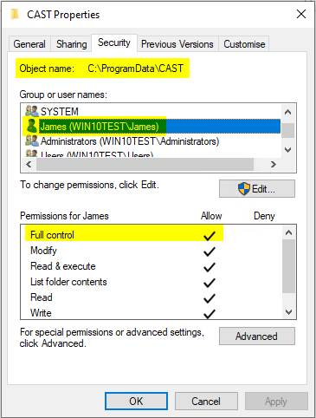316x418 pixels.
Task: Click the folder icon in title bar
Action: [x=15, y=14]
